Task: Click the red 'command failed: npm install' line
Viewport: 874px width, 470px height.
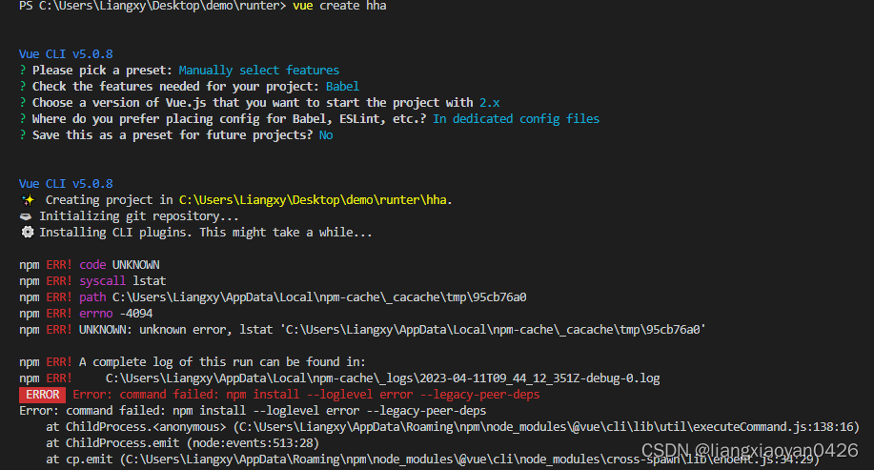Action: 306,394
